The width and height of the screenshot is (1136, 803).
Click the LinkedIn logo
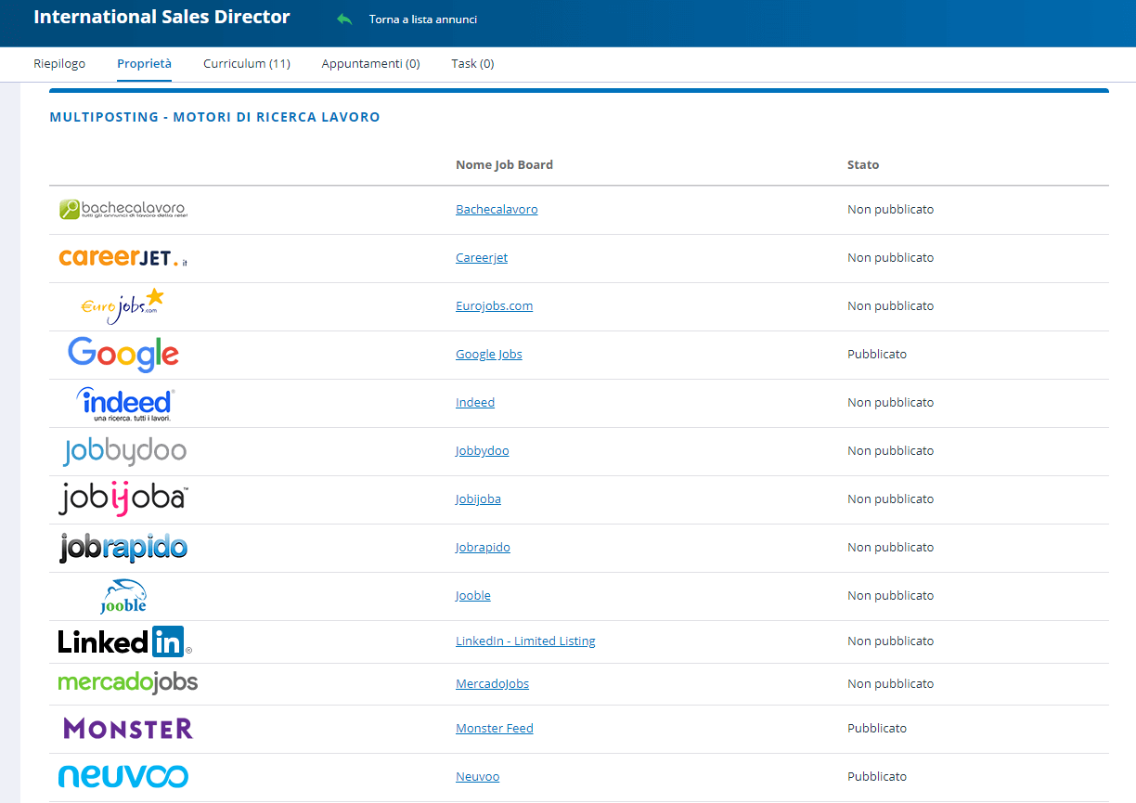(x=124, y=641)
